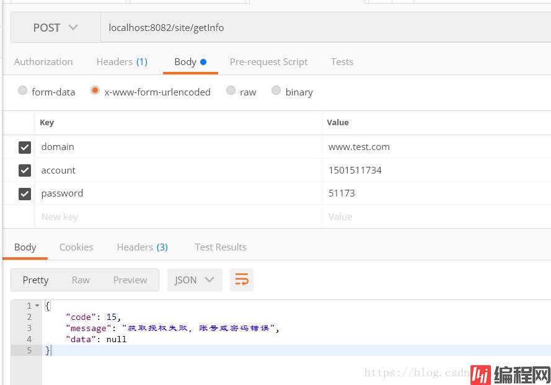
Task: Open the Pre-request Script tab
Action: (x=268, y=62)
